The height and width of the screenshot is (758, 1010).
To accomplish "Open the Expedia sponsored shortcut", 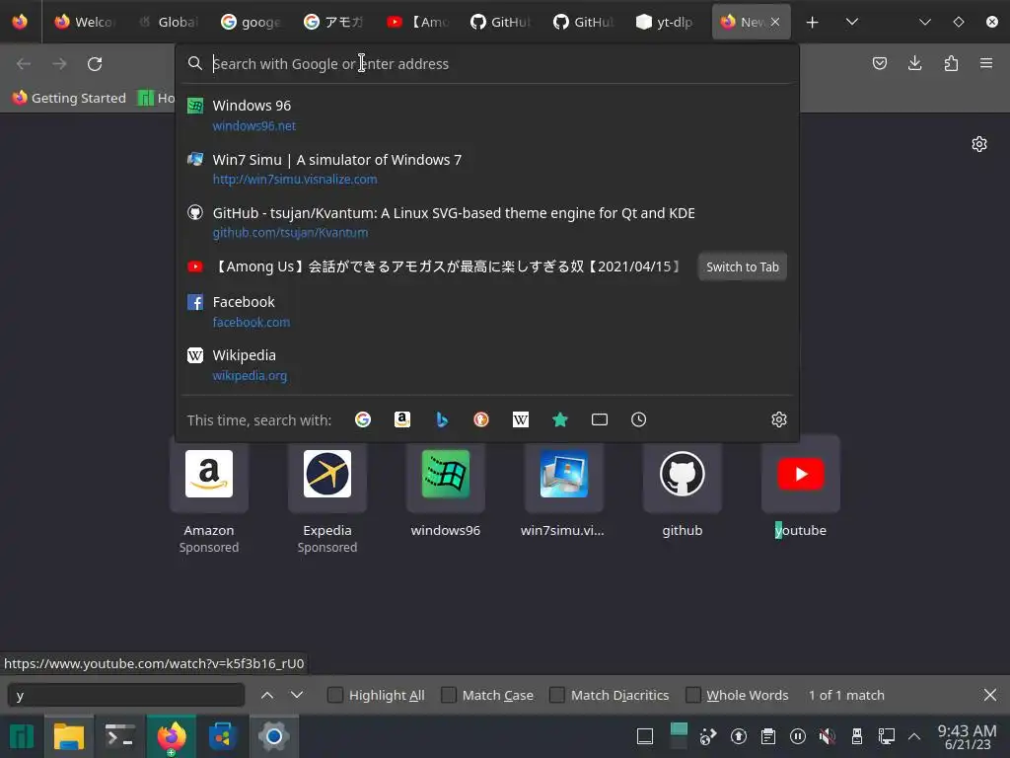I will point(327,474).
